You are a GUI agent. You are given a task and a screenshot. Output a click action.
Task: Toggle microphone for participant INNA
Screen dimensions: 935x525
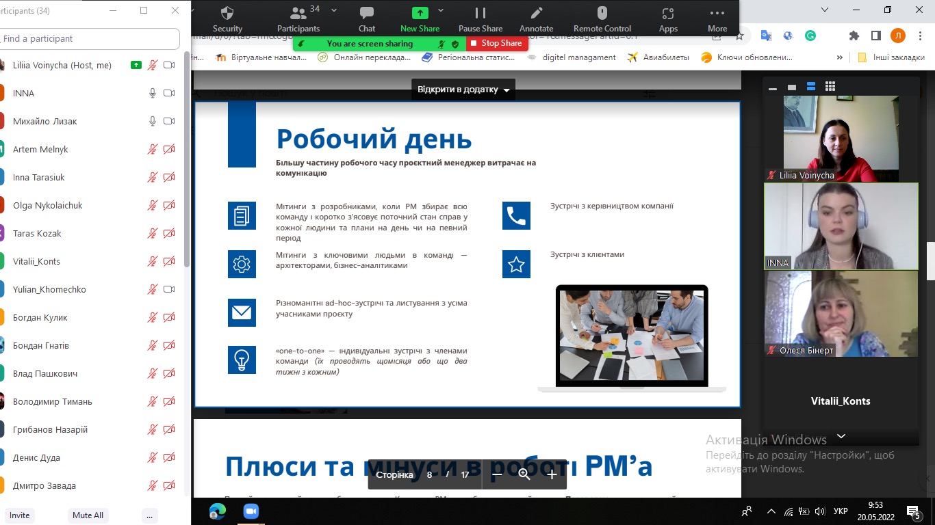153,93
